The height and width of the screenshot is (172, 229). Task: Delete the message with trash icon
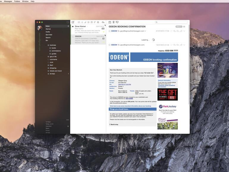coord(114,22)
